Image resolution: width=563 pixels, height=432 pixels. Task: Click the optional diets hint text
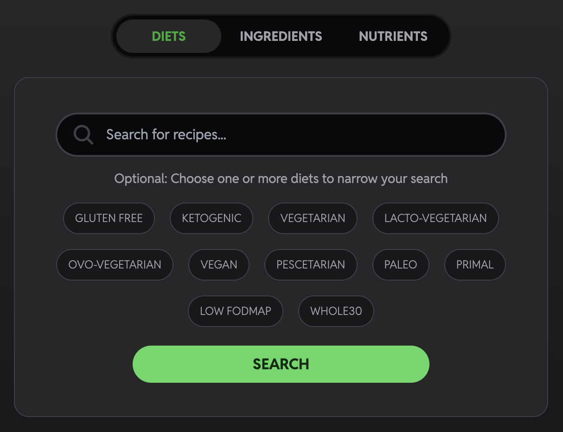click(x=281, y=179)
